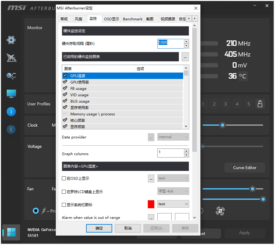Viewport: 275px width, 245px height.
Task: Click inside the 1000 millisecond interval field
Action: (170, 43)
